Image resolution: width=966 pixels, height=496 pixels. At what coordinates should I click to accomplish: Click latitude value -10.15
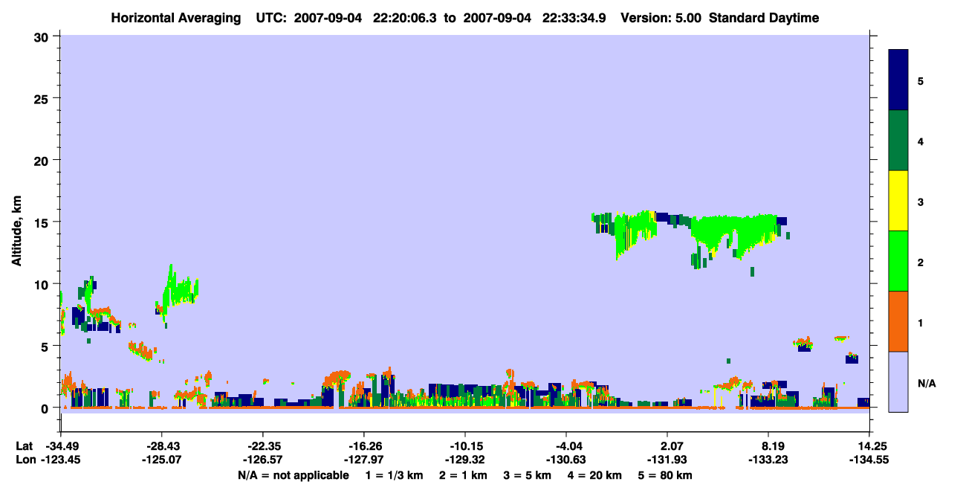[465, 445]
